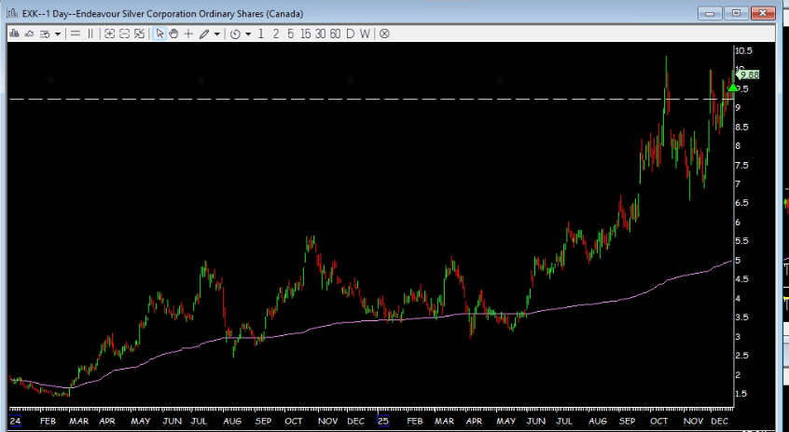Click the '25' year label on time axis
This screenshot has height=432, width=789.
pyautogui.click(x=383, y=421)
